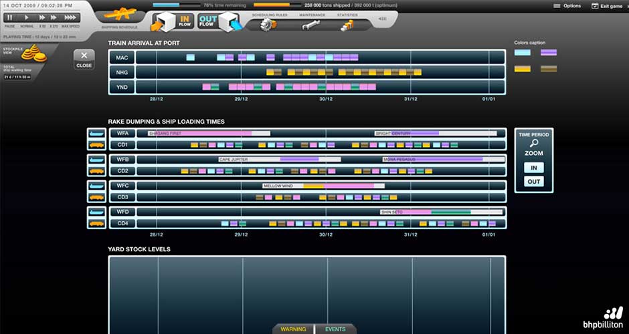Click the ship icon beside WFA
The height and width of the screenshot is (334, 629).
pos(97,133)
